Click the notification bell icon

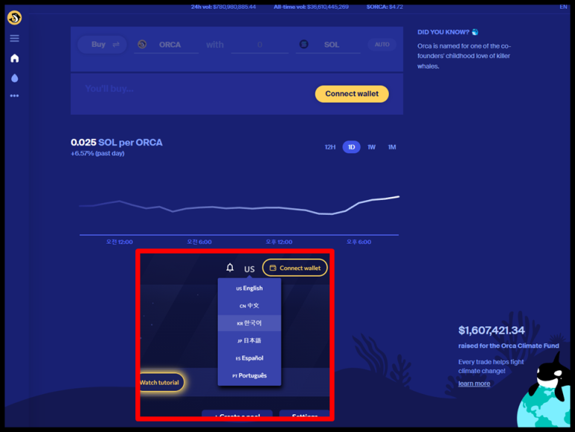point(230,268)
